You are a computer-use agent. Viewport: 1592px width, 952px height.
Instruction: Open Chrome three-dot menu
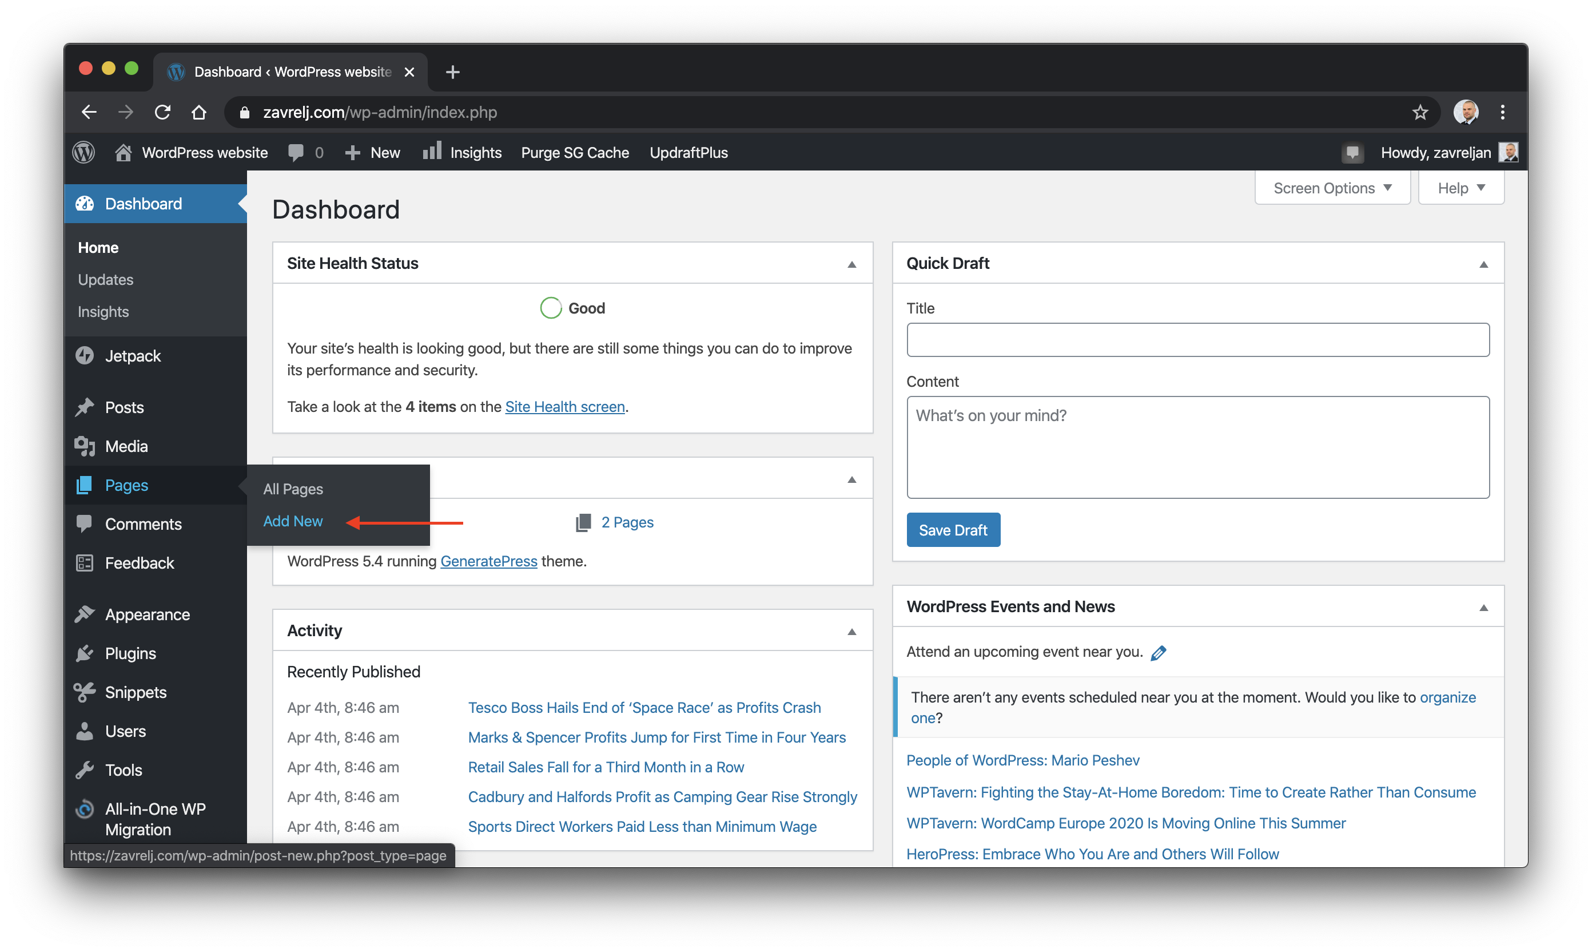pyautogui.click(x=1502, y=112)
